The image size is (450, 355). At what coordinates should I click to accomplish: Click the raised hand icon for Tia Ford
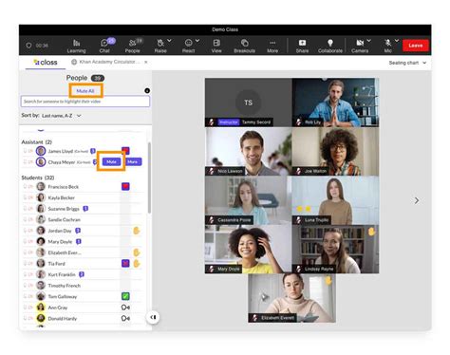[137, 263]
